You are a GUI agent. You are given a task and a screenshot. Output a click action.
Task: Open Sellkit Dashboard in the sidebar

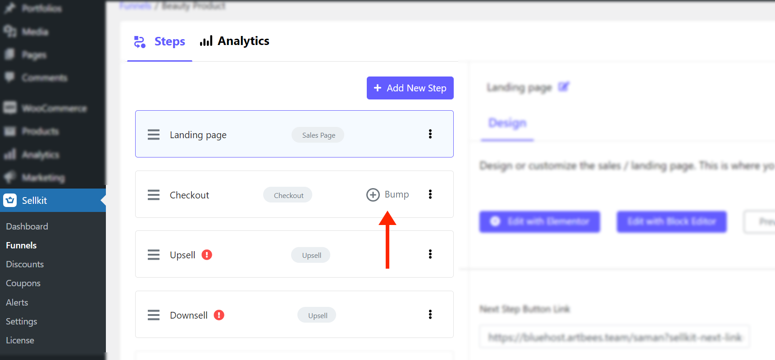pyautogui.click(x=27, y=226)
